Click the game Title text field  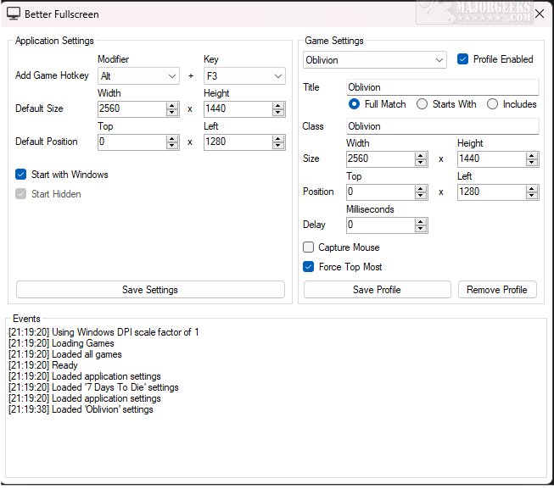442,87
